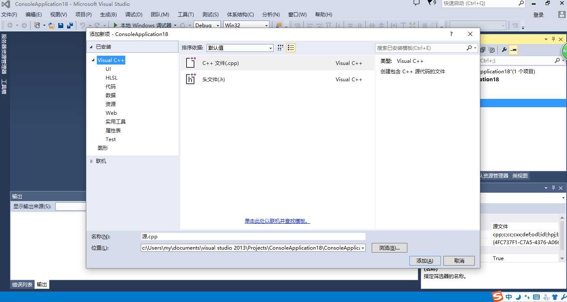
Task: Click the undo toolbar icon
Action: click(83, 25)
